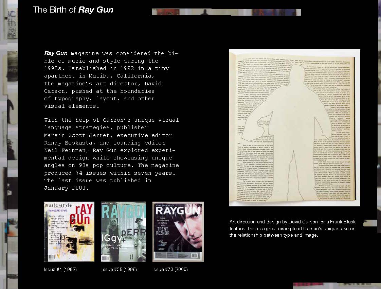The width and height of the screenshot is (381, 289).
Task: Click caption 'Issue #70 (2000)'
Action: pos(170,269)
